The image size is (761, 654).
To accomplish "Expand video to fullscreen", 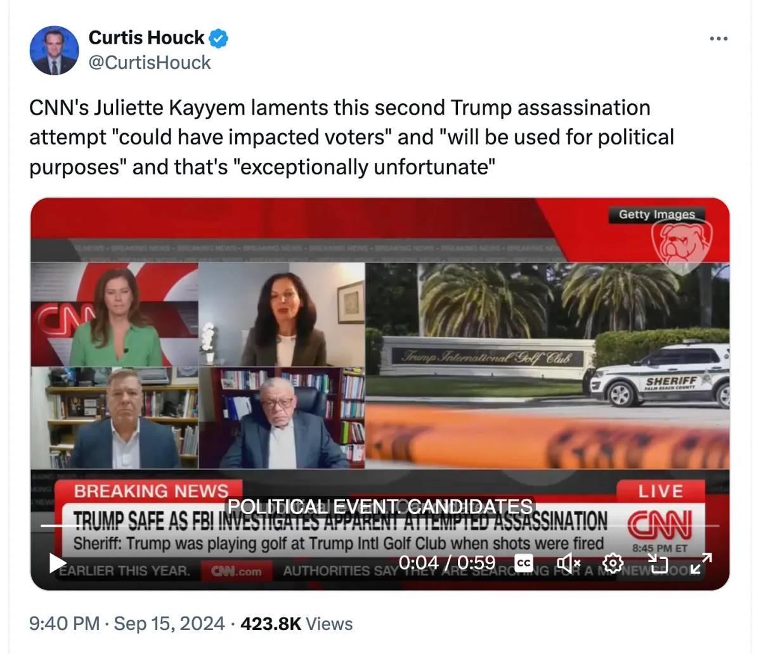I will pos(701,562).
